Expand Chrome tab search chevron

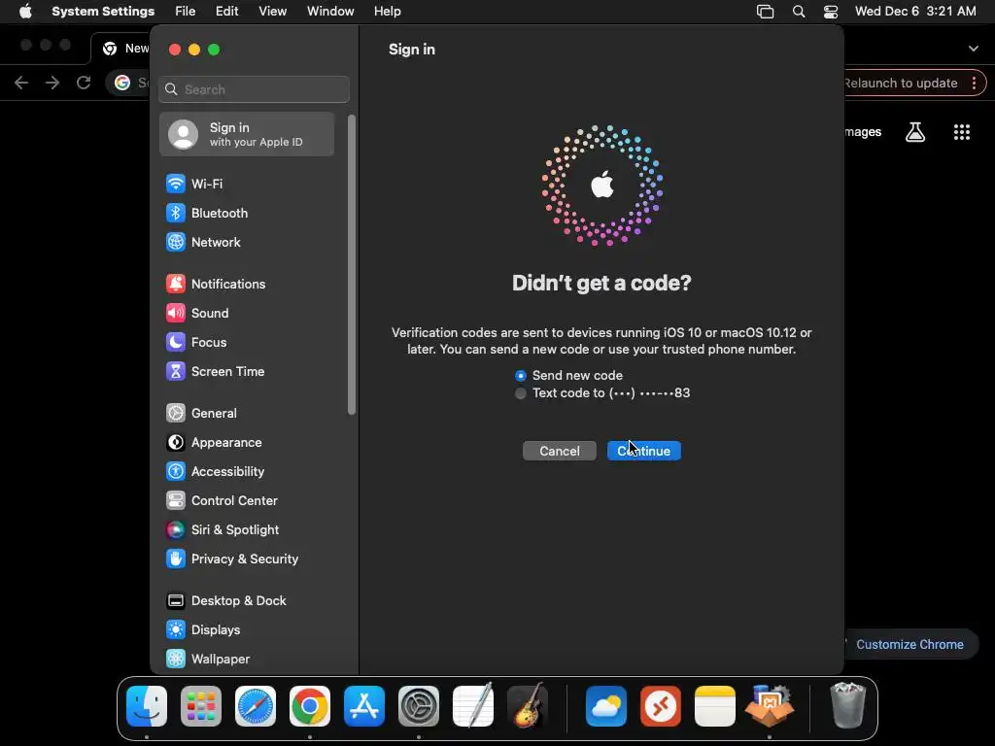tap(974, 49)
